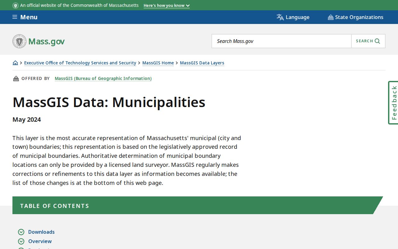This screenshot has width=398, height=249.
Task: Jump to Overview section
Action: (x=40, y=241)
